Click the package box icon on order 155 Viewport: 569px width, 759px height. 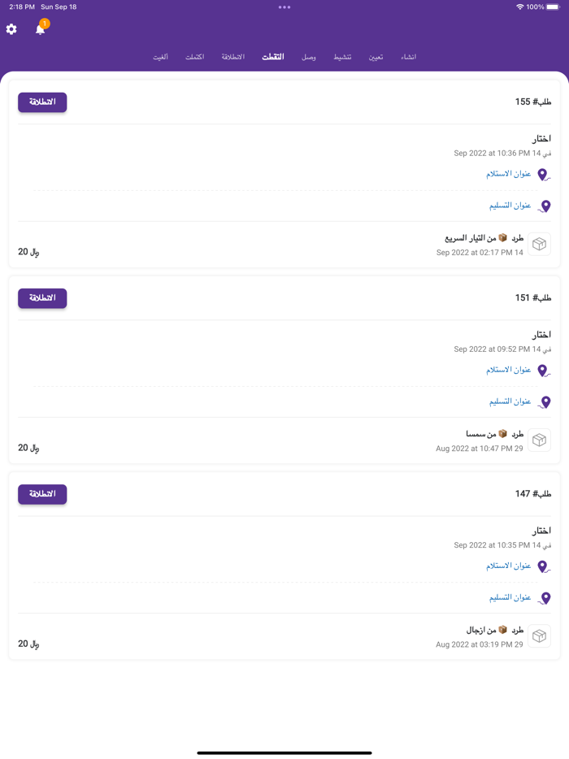(x=539, y=244)
